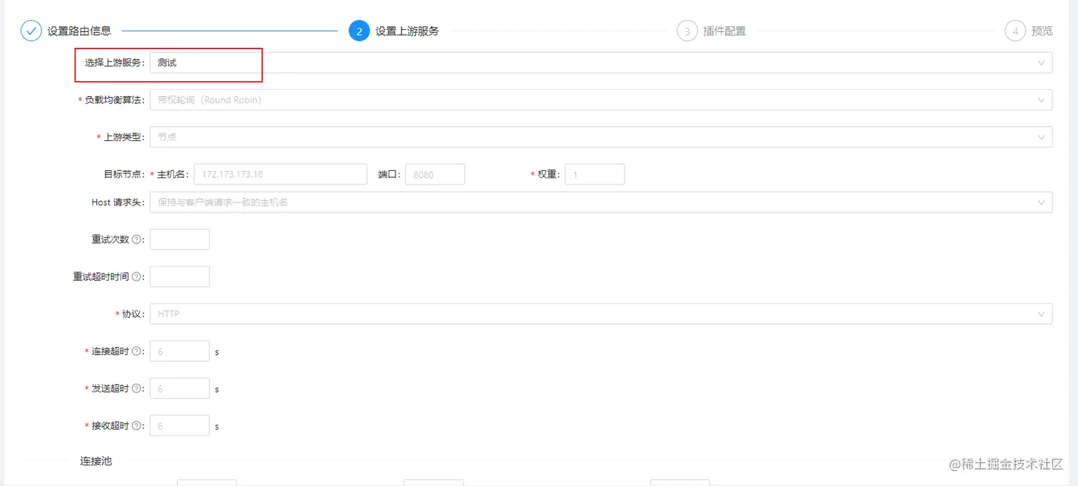
Task: Focus the 重试超时时间 input box
Action: point(180,276)
